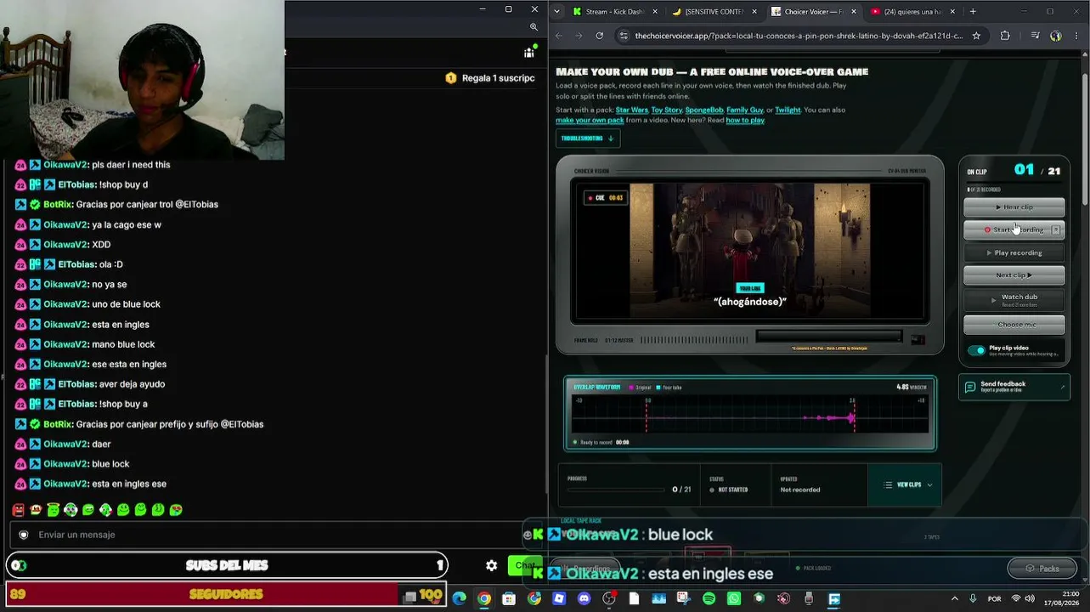Viewport: 1090px width, 612px height.
Task: Click the Regala 1 suscripc banner
Action: pyautogui.click(x=490, y=78)
